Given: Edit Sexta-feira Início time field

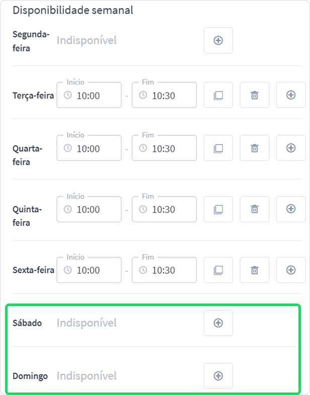Looking at the screenshot, I should tap(89, 270).
